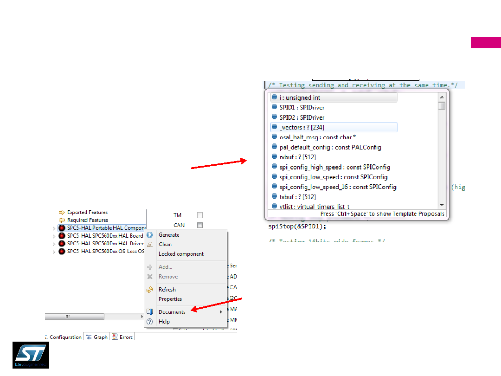This screenshot has width=501, height=376.
Task: Switch to the Configuration tab
Action: point(63,337)
